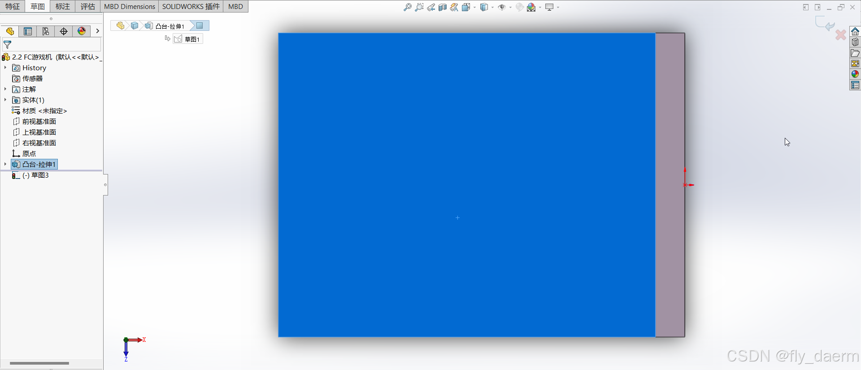
Task: Click the solid body cube in breadcrumb
Action: 134,26
